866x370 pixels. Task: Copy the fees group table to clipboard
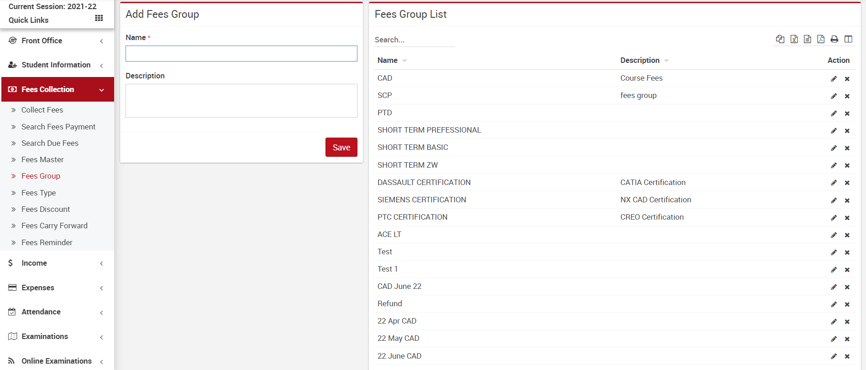click(780, 39)
